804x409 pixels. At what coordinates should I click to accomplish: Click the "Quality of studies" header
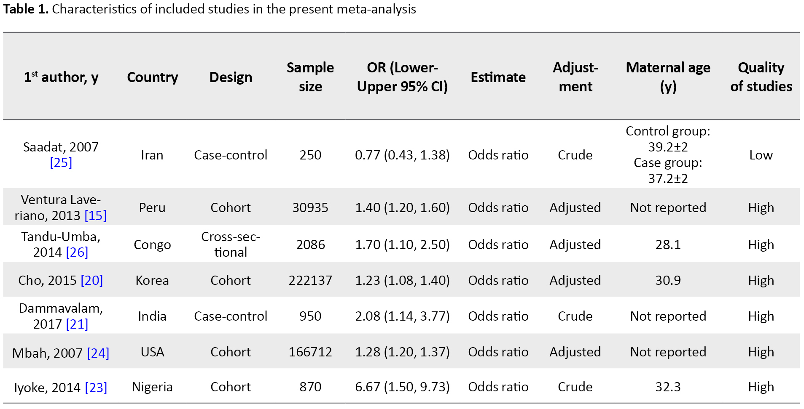tap(761, 77)
